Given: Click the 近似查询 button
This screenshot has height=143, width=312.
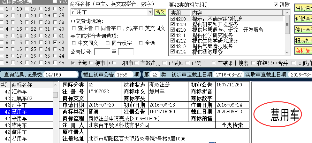Looking at the screenshot, I should pos(303,19).
